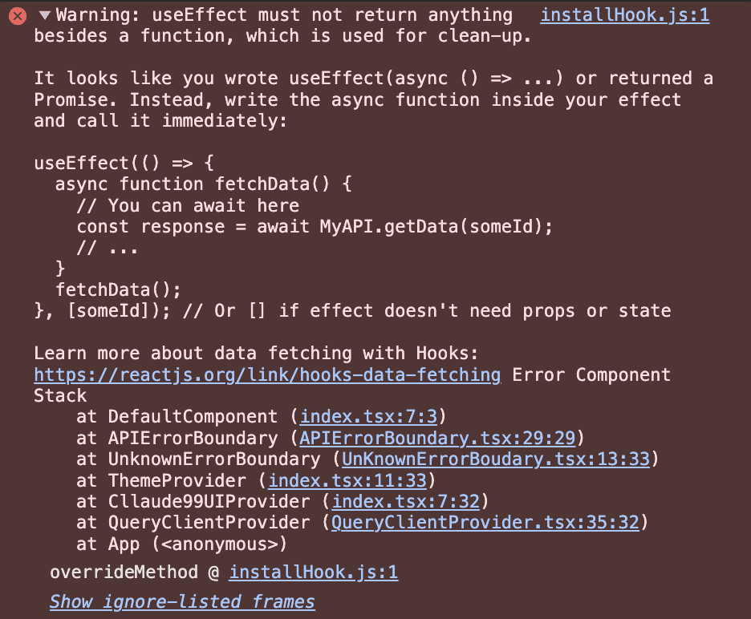The height and width of the screenshot is (619, 751).
Task: Click the red error icon
Action: (19, 16)
